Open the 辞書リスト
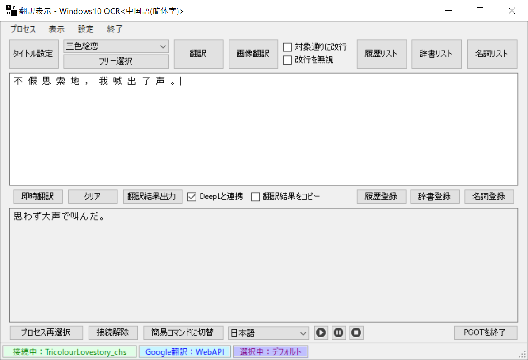This screenshot has width=528, height=360. [436, 54]
